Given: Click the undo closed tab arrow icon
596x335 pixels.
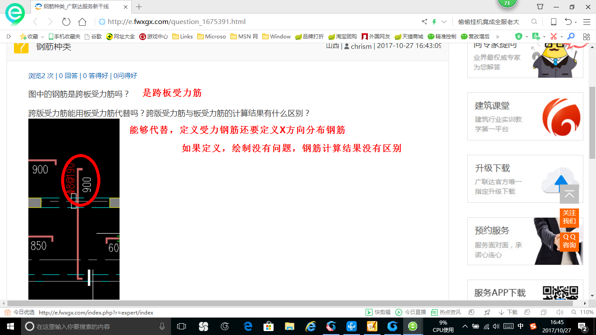Looking at the screenshot, I should click(x=568, y=22).
